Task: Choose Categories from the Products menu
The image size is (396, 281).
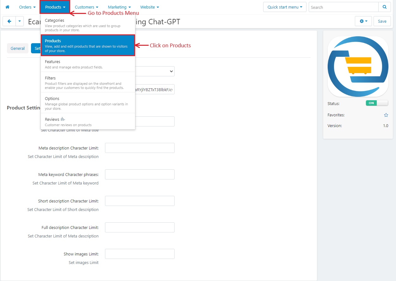Action: coord(88,25)
